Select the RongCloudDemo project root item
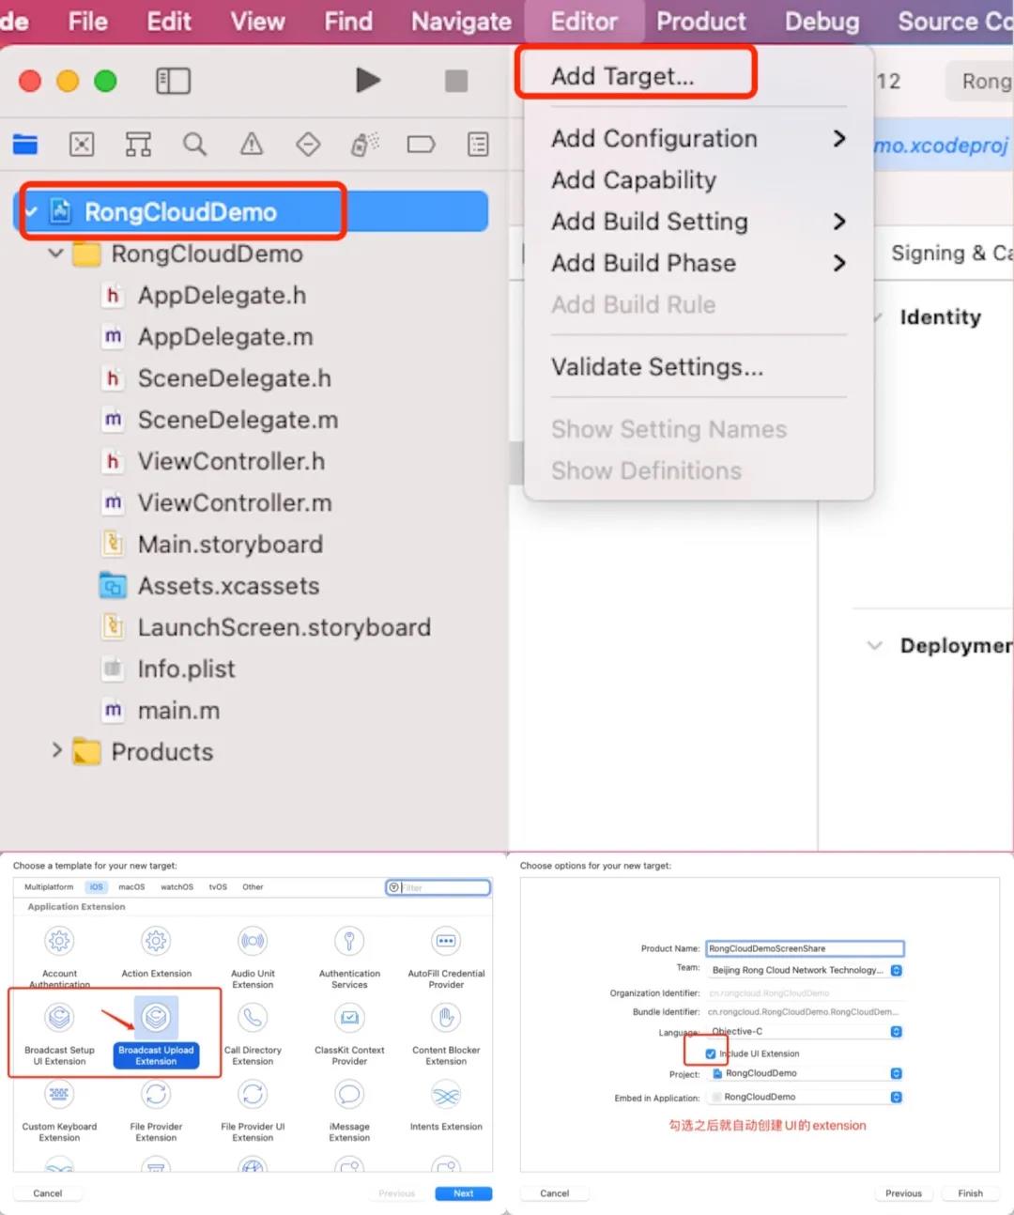The width and height of the screenshot is (1014, 1215). click(x=252, y=212)
